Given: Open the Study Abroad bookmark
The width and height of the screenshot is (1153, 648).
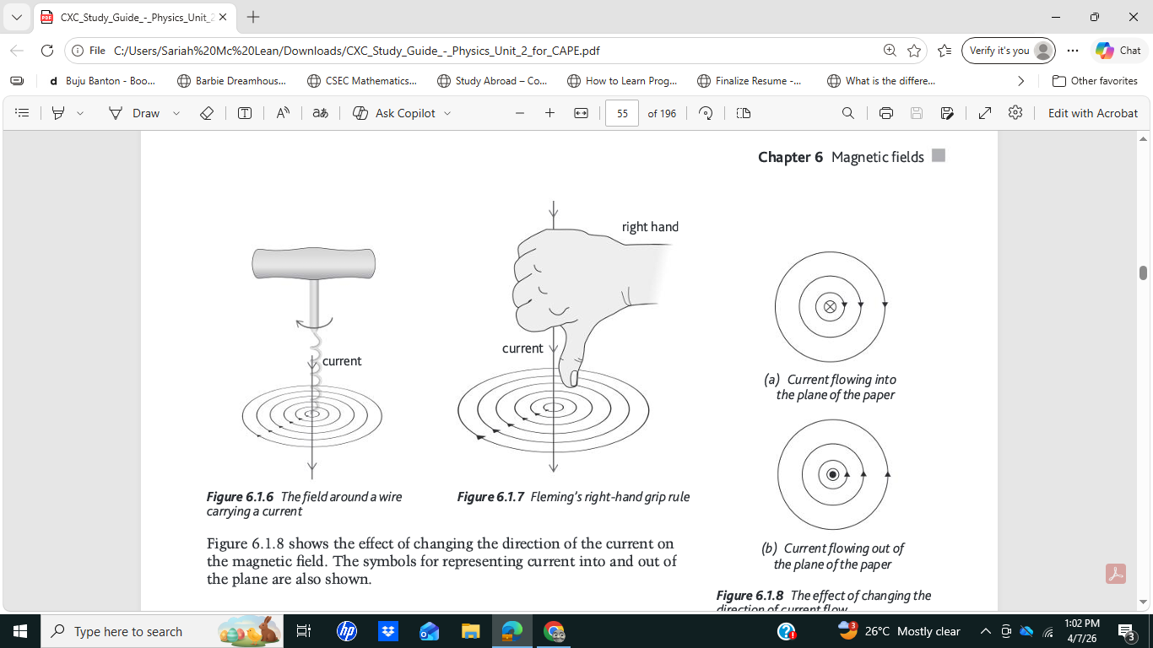Looking at the screenshot, I should 492,81.
